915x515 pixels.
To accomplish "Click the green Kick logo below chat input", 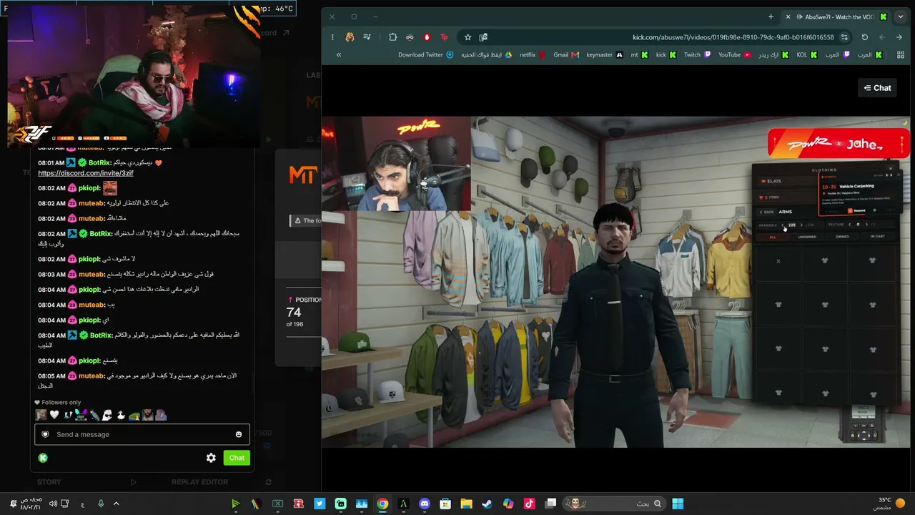I will 43,458.
